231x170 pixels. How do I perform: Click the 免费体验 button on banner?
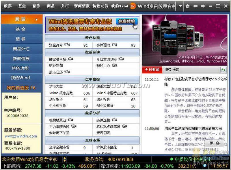[127, 22]
